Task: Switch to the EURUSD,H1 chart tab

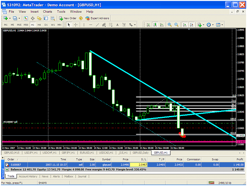Action: (87, 153)
